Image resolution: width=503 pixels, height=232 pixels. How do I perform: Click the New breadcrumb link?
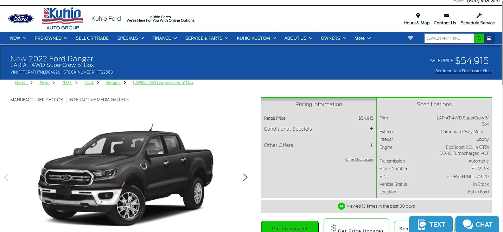click(44, 82)
